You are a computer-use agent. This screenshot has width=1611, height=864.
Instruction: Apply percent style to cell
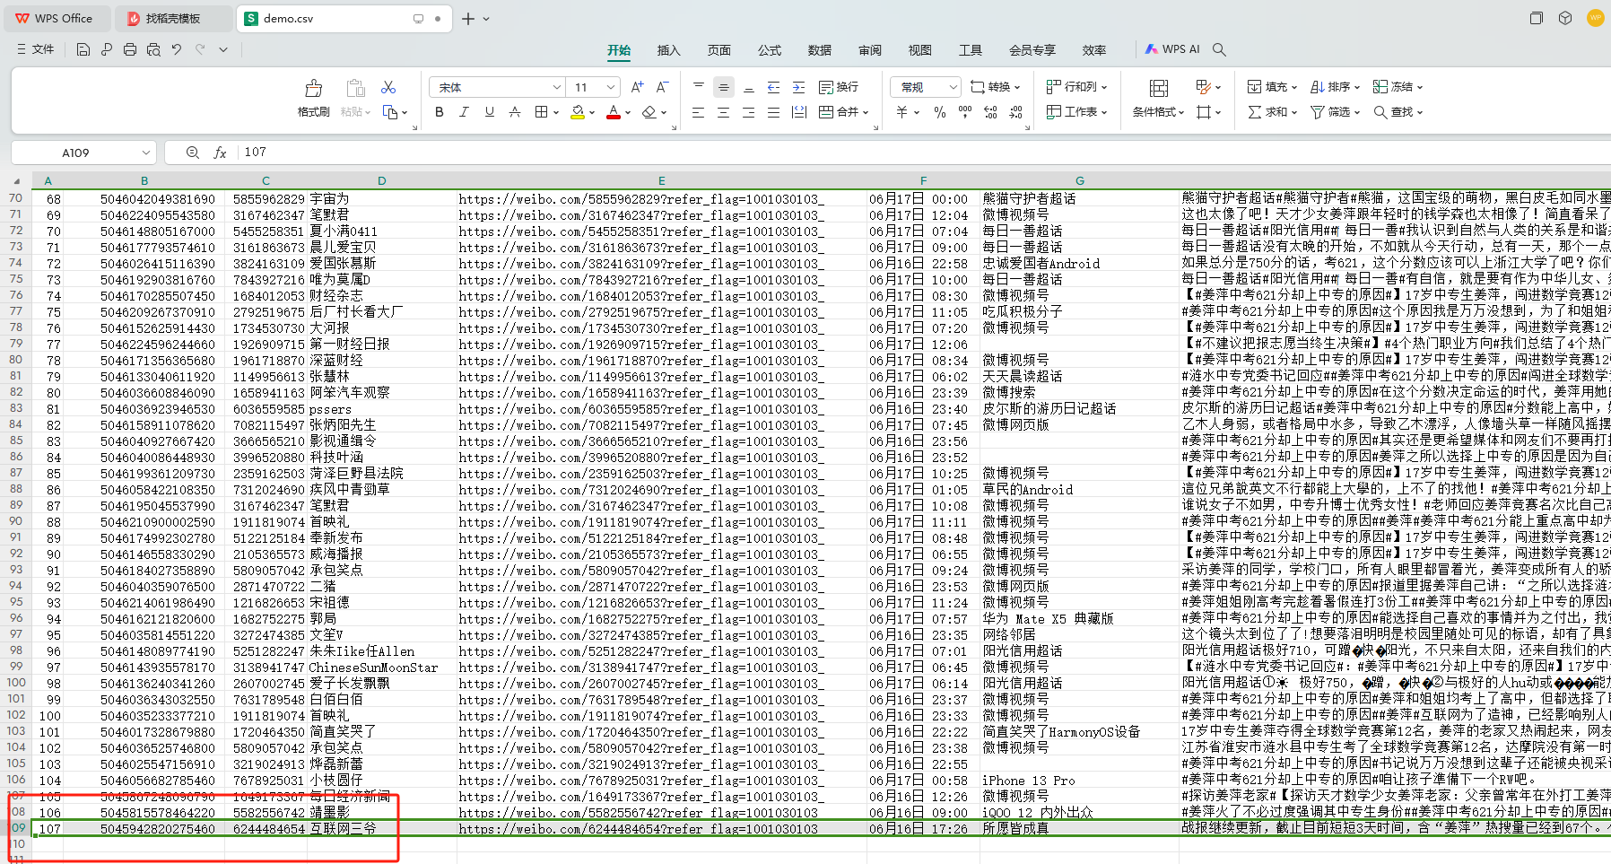[x=940, y=112]
